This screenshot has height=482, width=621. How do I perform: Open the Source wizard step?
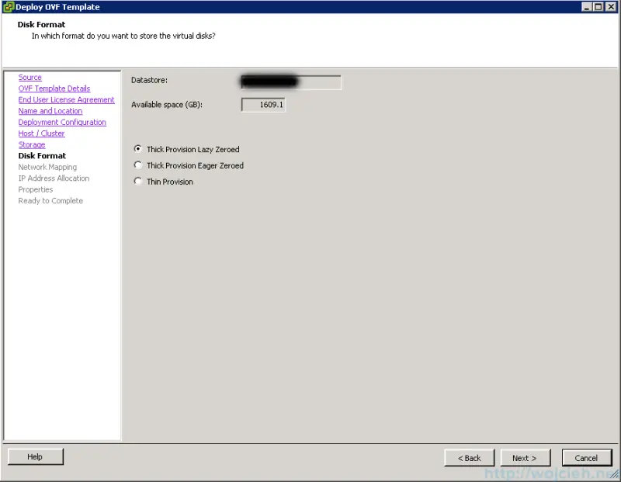(x=29, y=77)
